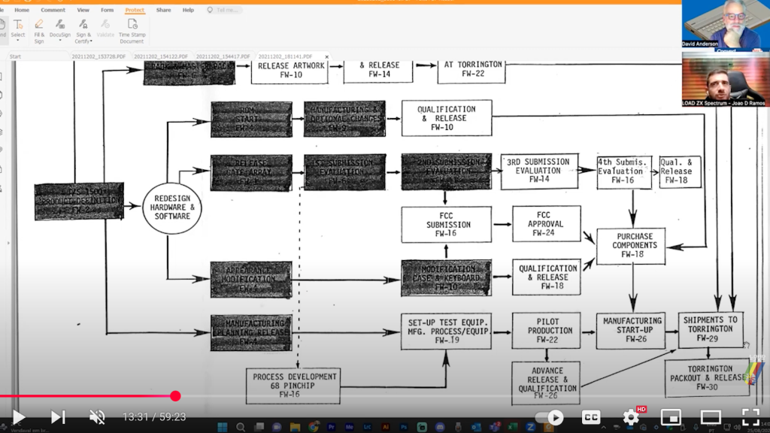The height and width of the screenshot is (433, 770).
Task: Launch Illustrator from the taskbar
Action: 386,427
